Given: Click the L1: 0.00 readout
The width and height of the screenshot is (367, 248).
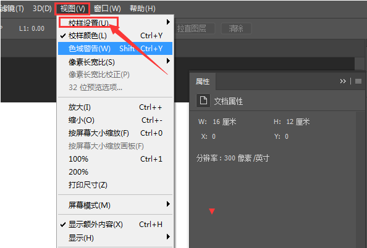Looking at the screenshot, I should (x=32, y=29).
